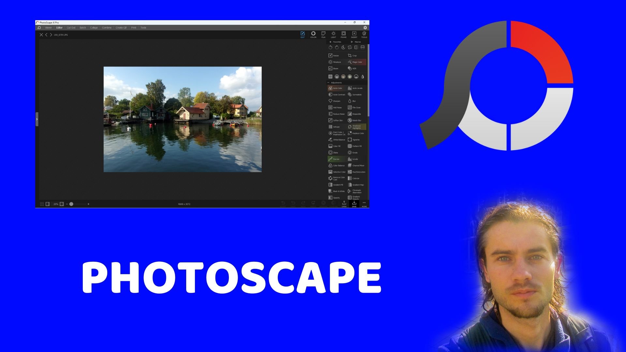Open the More options menu
The width and height of the screenshot is (626, 352).
point(364,204)
